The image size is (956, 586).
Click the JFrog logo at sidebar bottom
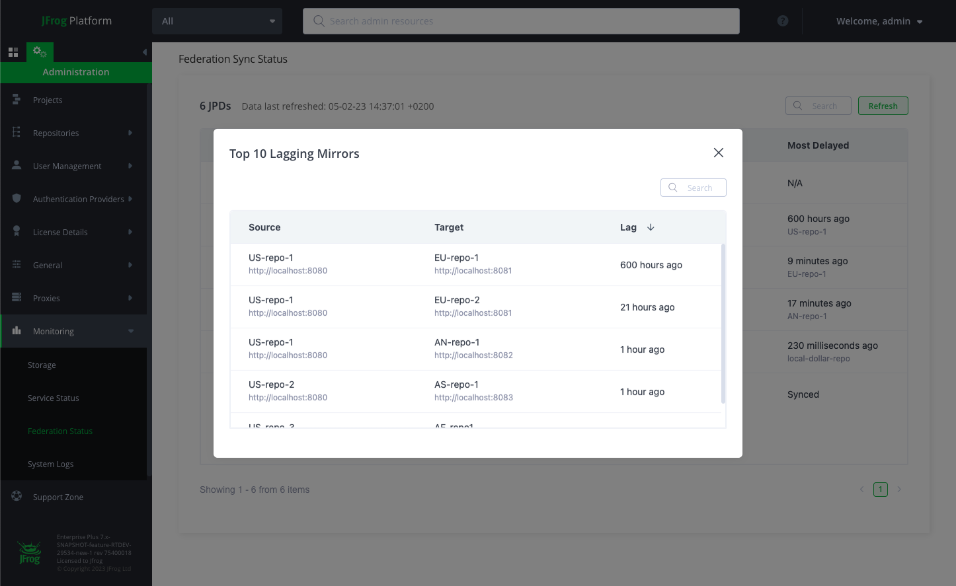coord(30,553)
